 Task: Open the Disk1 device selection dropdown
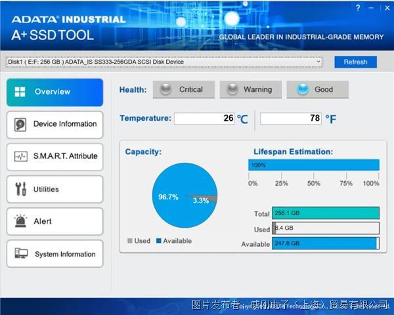(x=164, y=62)
